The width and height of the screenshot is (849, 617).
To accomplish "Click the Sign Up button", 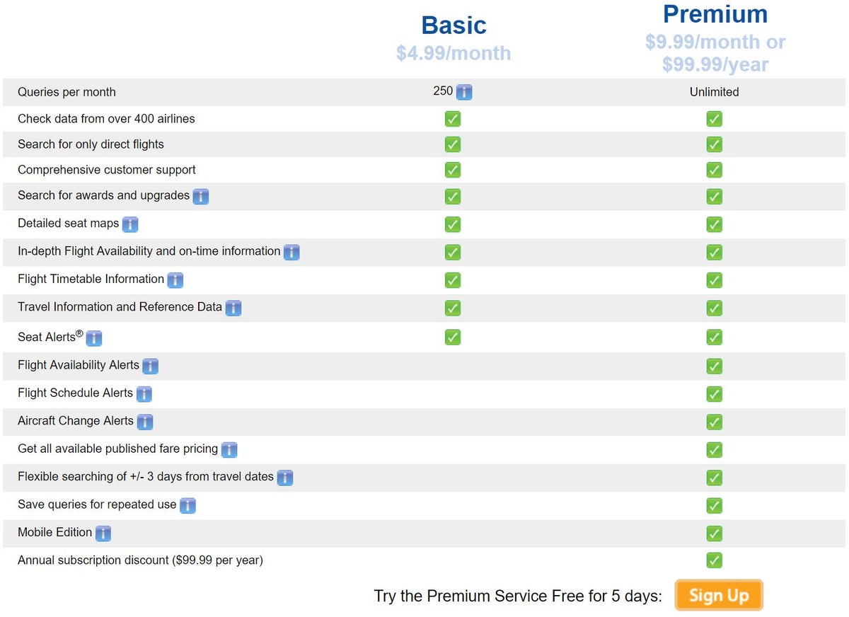I will coord(718,595).
